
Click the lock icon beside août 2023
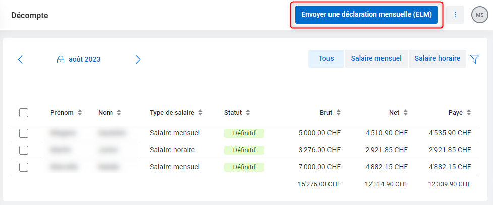[x=61, y=59]
